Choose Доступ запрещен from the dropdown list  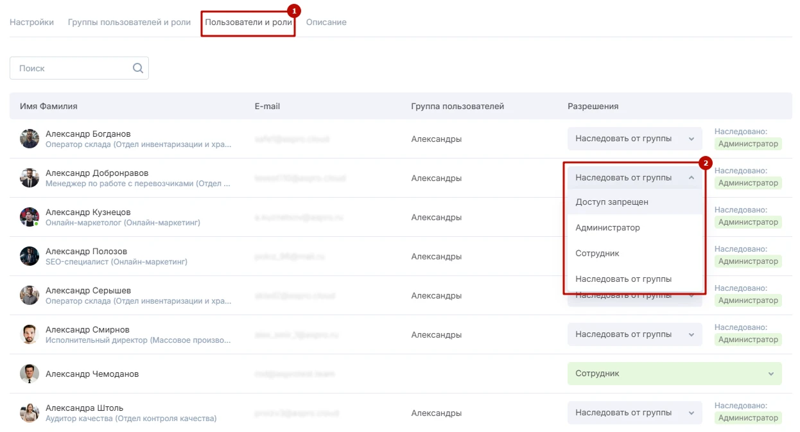point(612,202)
